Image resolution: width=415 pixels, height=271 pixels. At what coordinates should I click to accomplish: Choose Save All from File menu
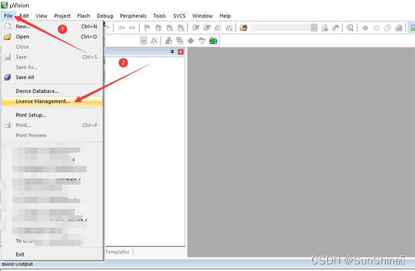pyautogui.click(x=52, y=77)
